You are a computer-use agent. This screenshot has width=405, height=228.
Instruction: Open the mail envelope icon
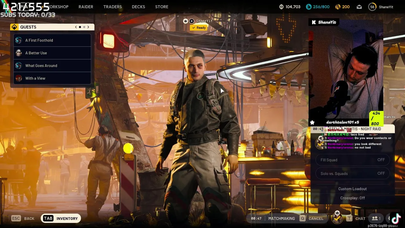pos(359,7)
